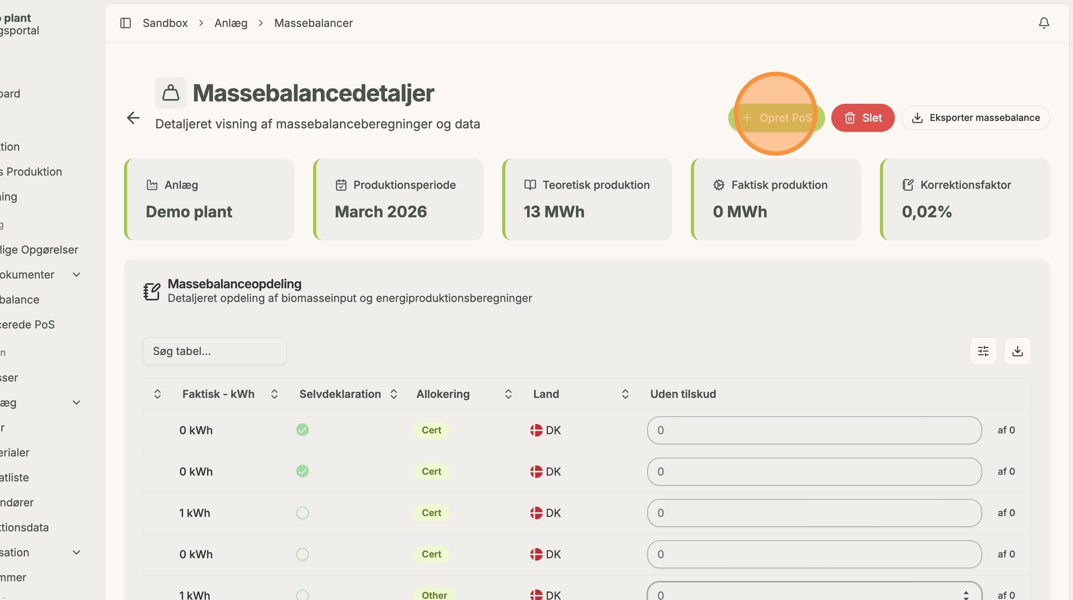Click the Anlæg factory icon
The height and width of the screenshot is (600, 1073).
(x=152, y=185)
